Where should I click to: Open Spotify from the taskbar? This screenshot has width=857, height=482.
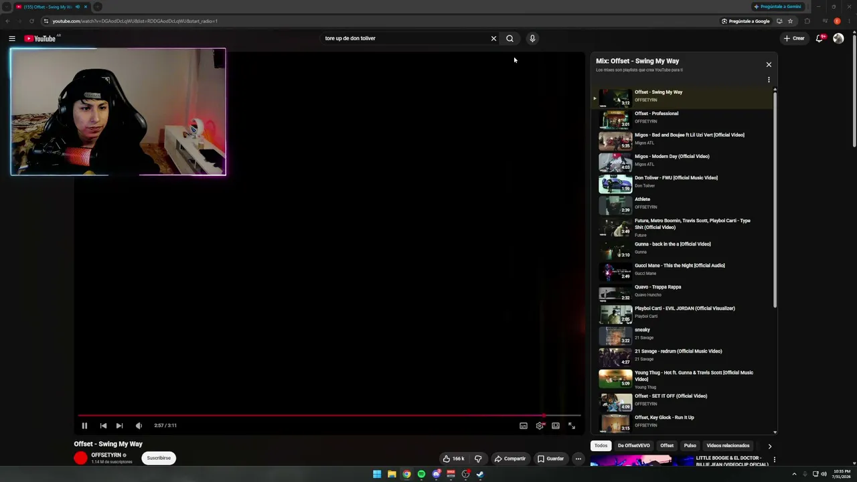[x=421, y=474]
